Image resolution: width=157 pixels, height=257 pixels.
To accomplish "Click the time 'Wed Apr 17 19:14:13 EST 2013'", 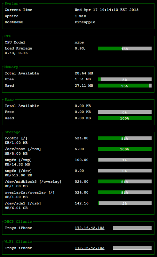I will point(106,10).
